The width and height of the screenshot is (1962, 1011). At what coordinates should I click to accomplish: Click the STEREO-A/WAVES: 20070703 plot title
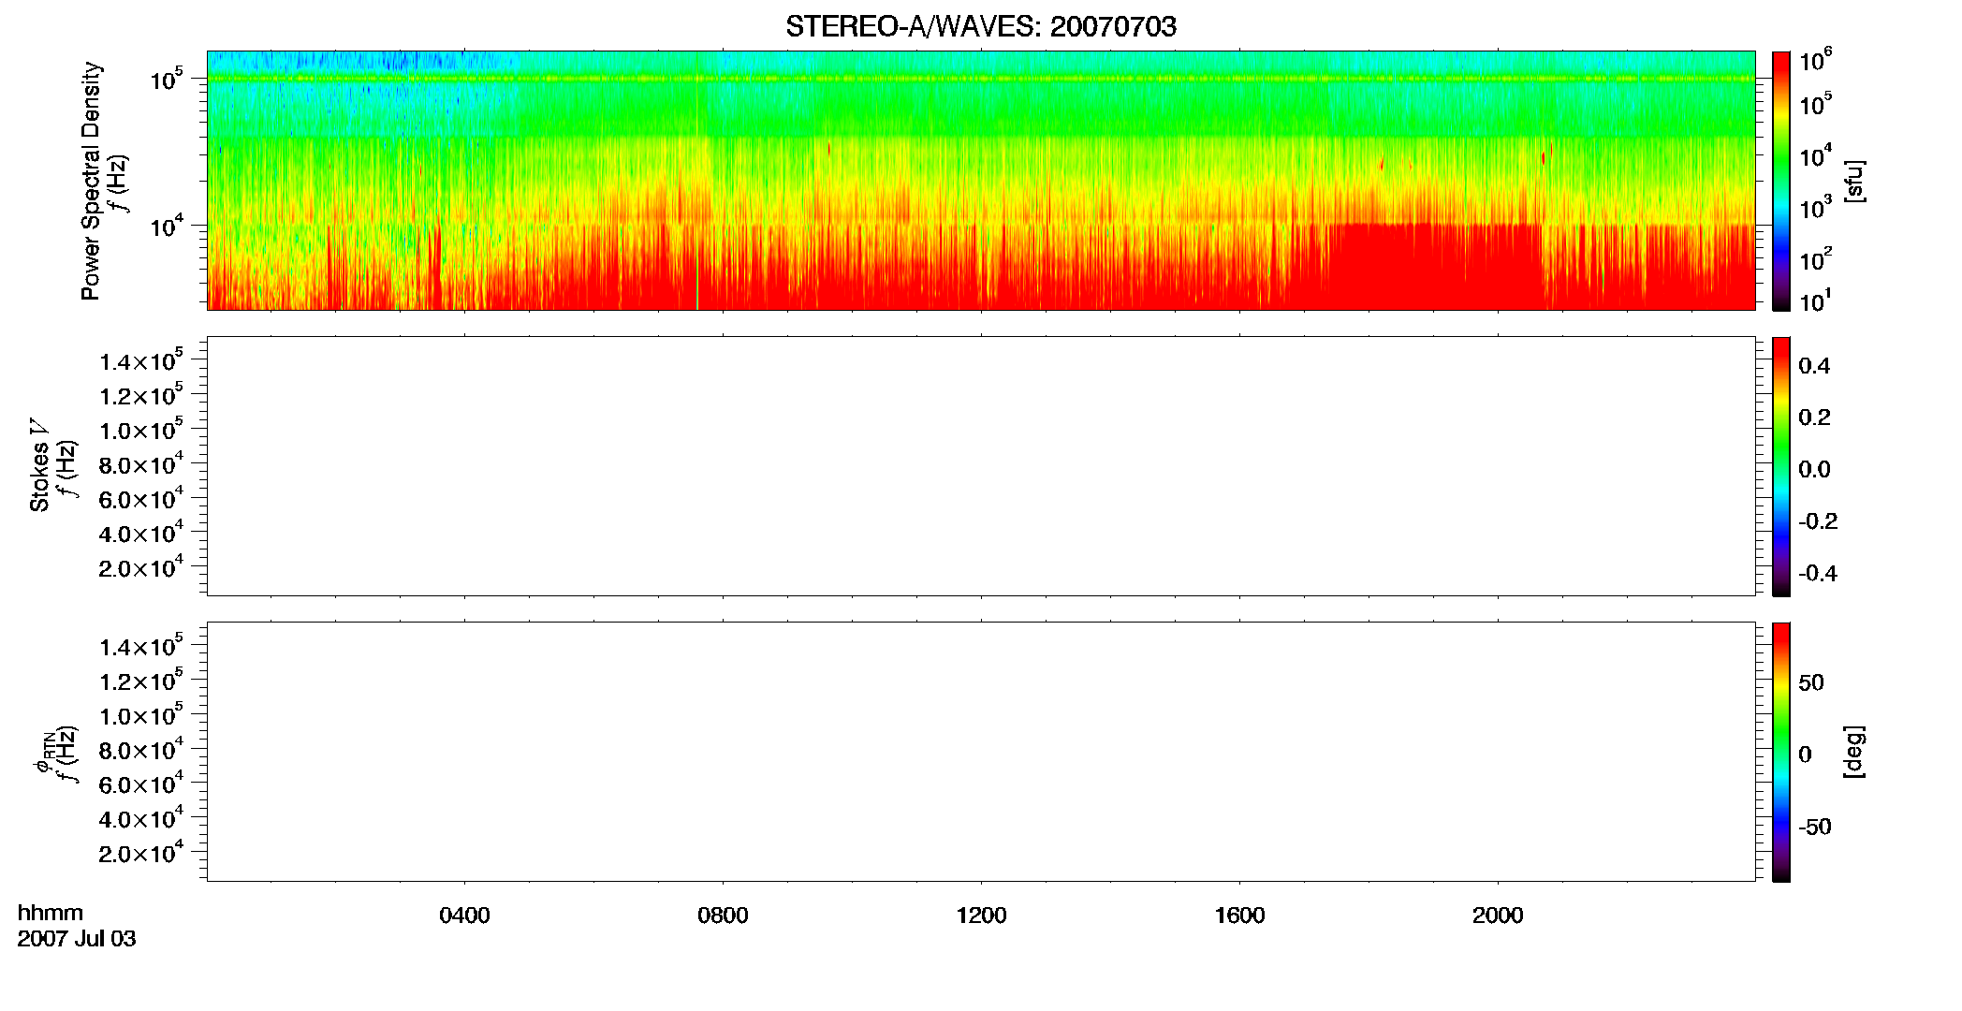point(981,27)
